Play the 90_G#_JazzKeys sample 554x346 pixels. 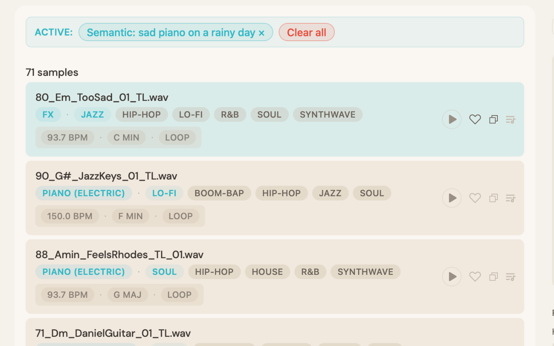pos(452,198)
